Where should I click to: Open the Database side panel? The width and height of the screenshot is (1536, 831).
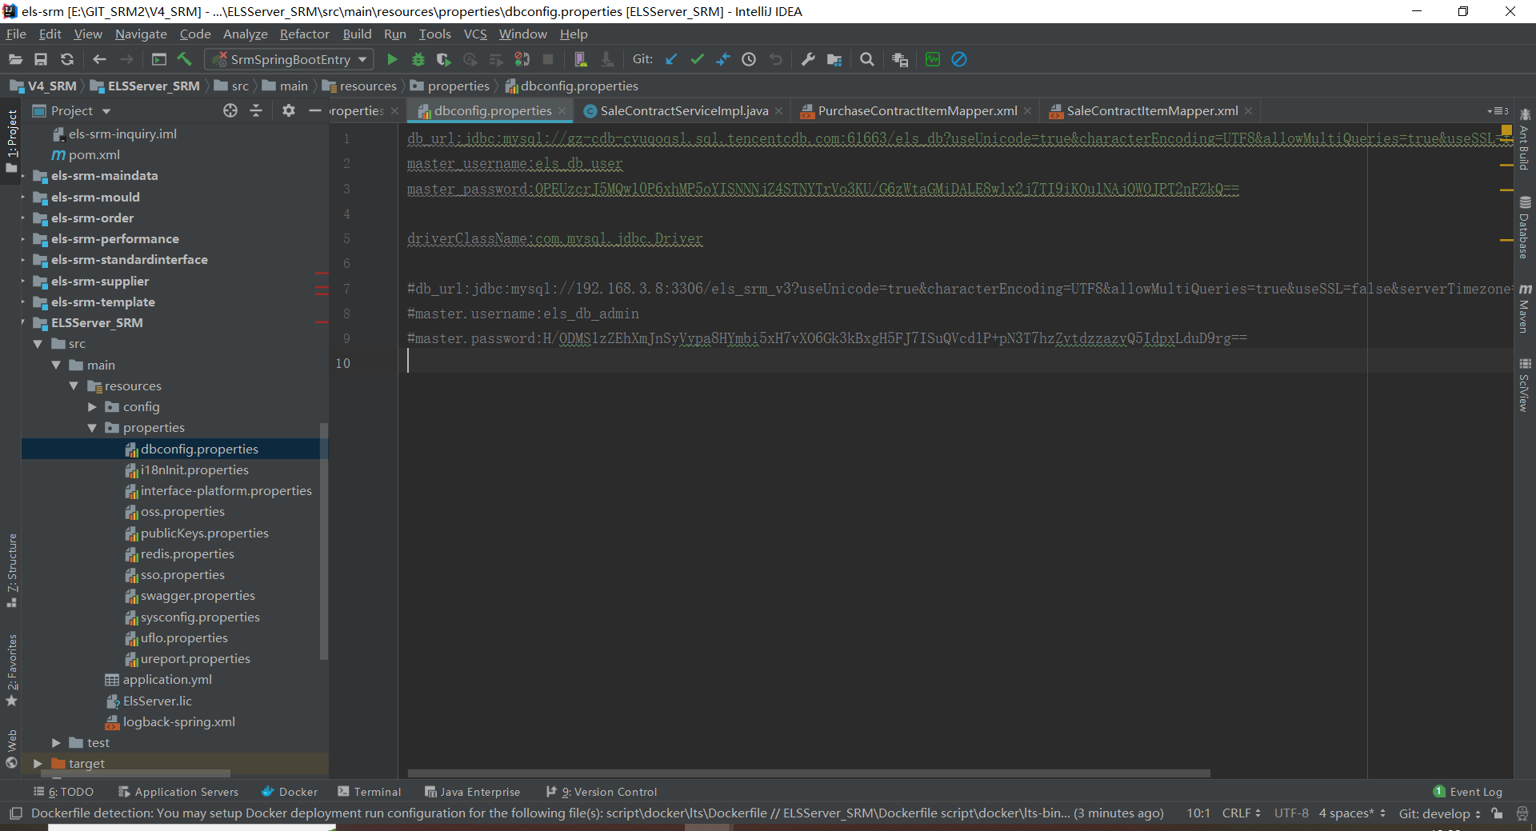coord(1525,227)
